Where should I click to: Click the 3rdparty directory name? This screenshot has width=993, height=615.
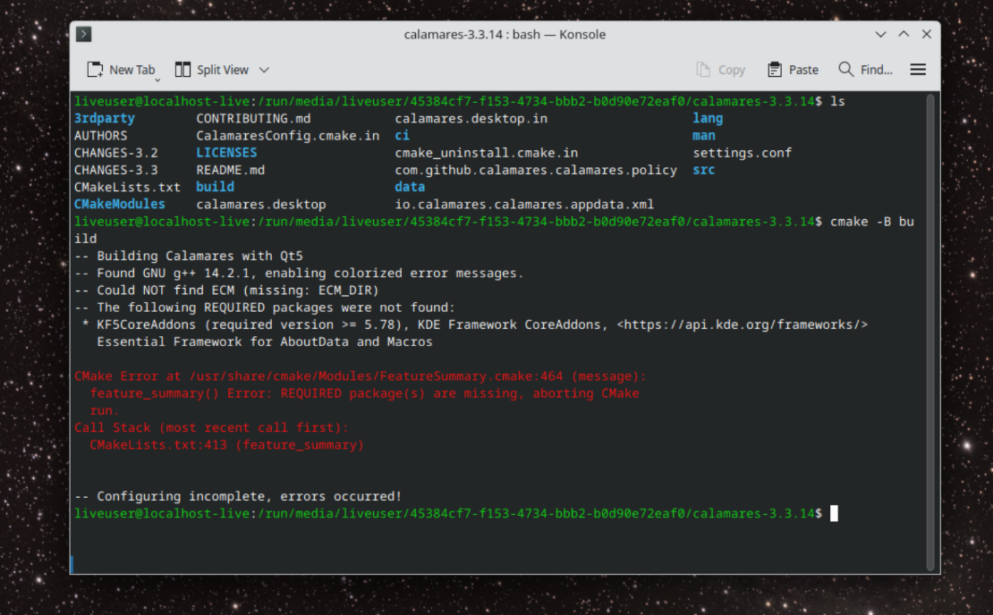tap(105, 118)
